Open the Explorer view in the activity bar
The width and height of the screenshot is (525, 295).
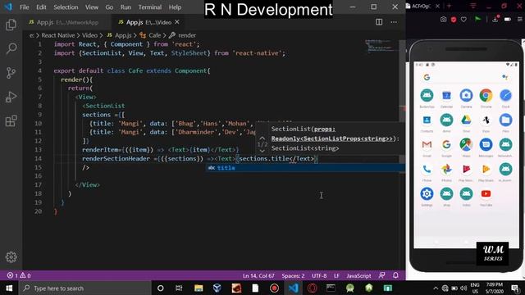click(11, 25)
